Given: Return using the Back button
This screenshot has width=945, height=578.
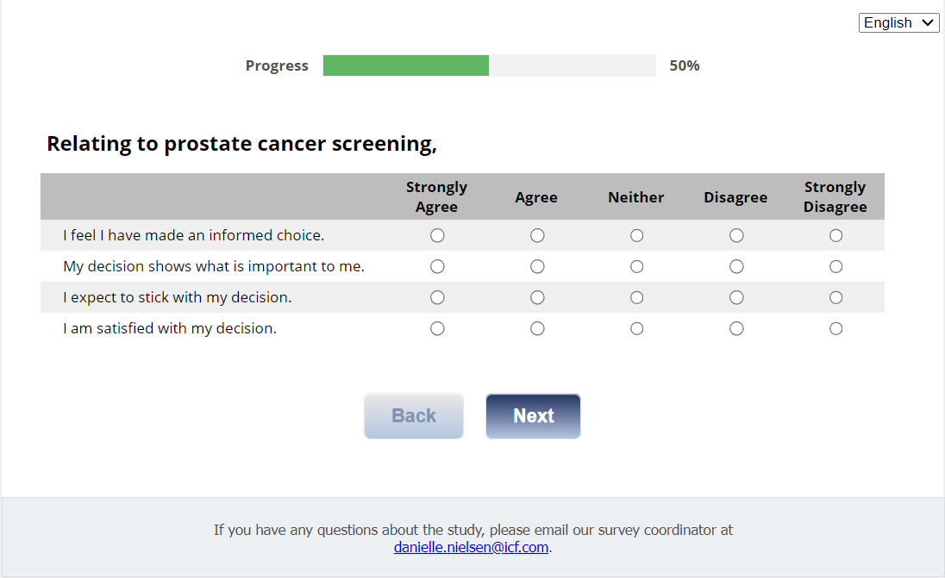Looking at the screenshot, I should pos(414,416).
